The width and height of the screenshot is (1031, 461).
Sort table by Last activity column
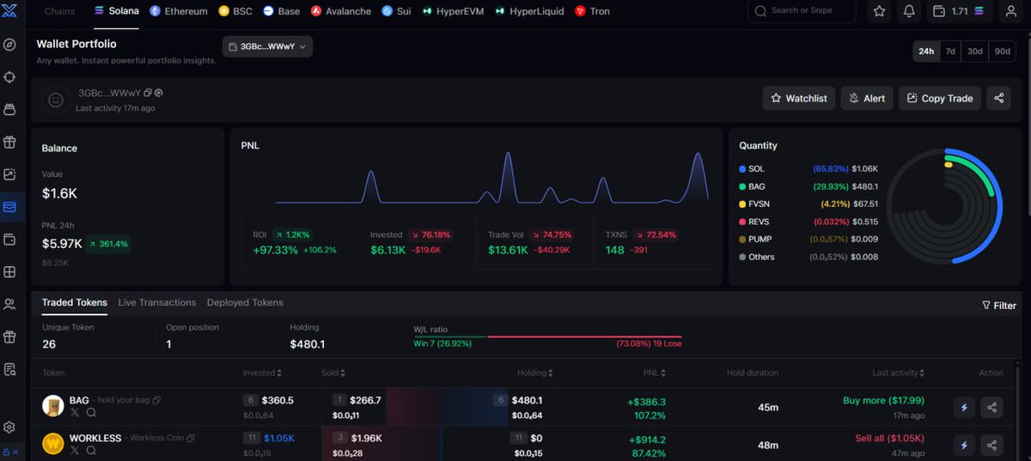[899, 373]
